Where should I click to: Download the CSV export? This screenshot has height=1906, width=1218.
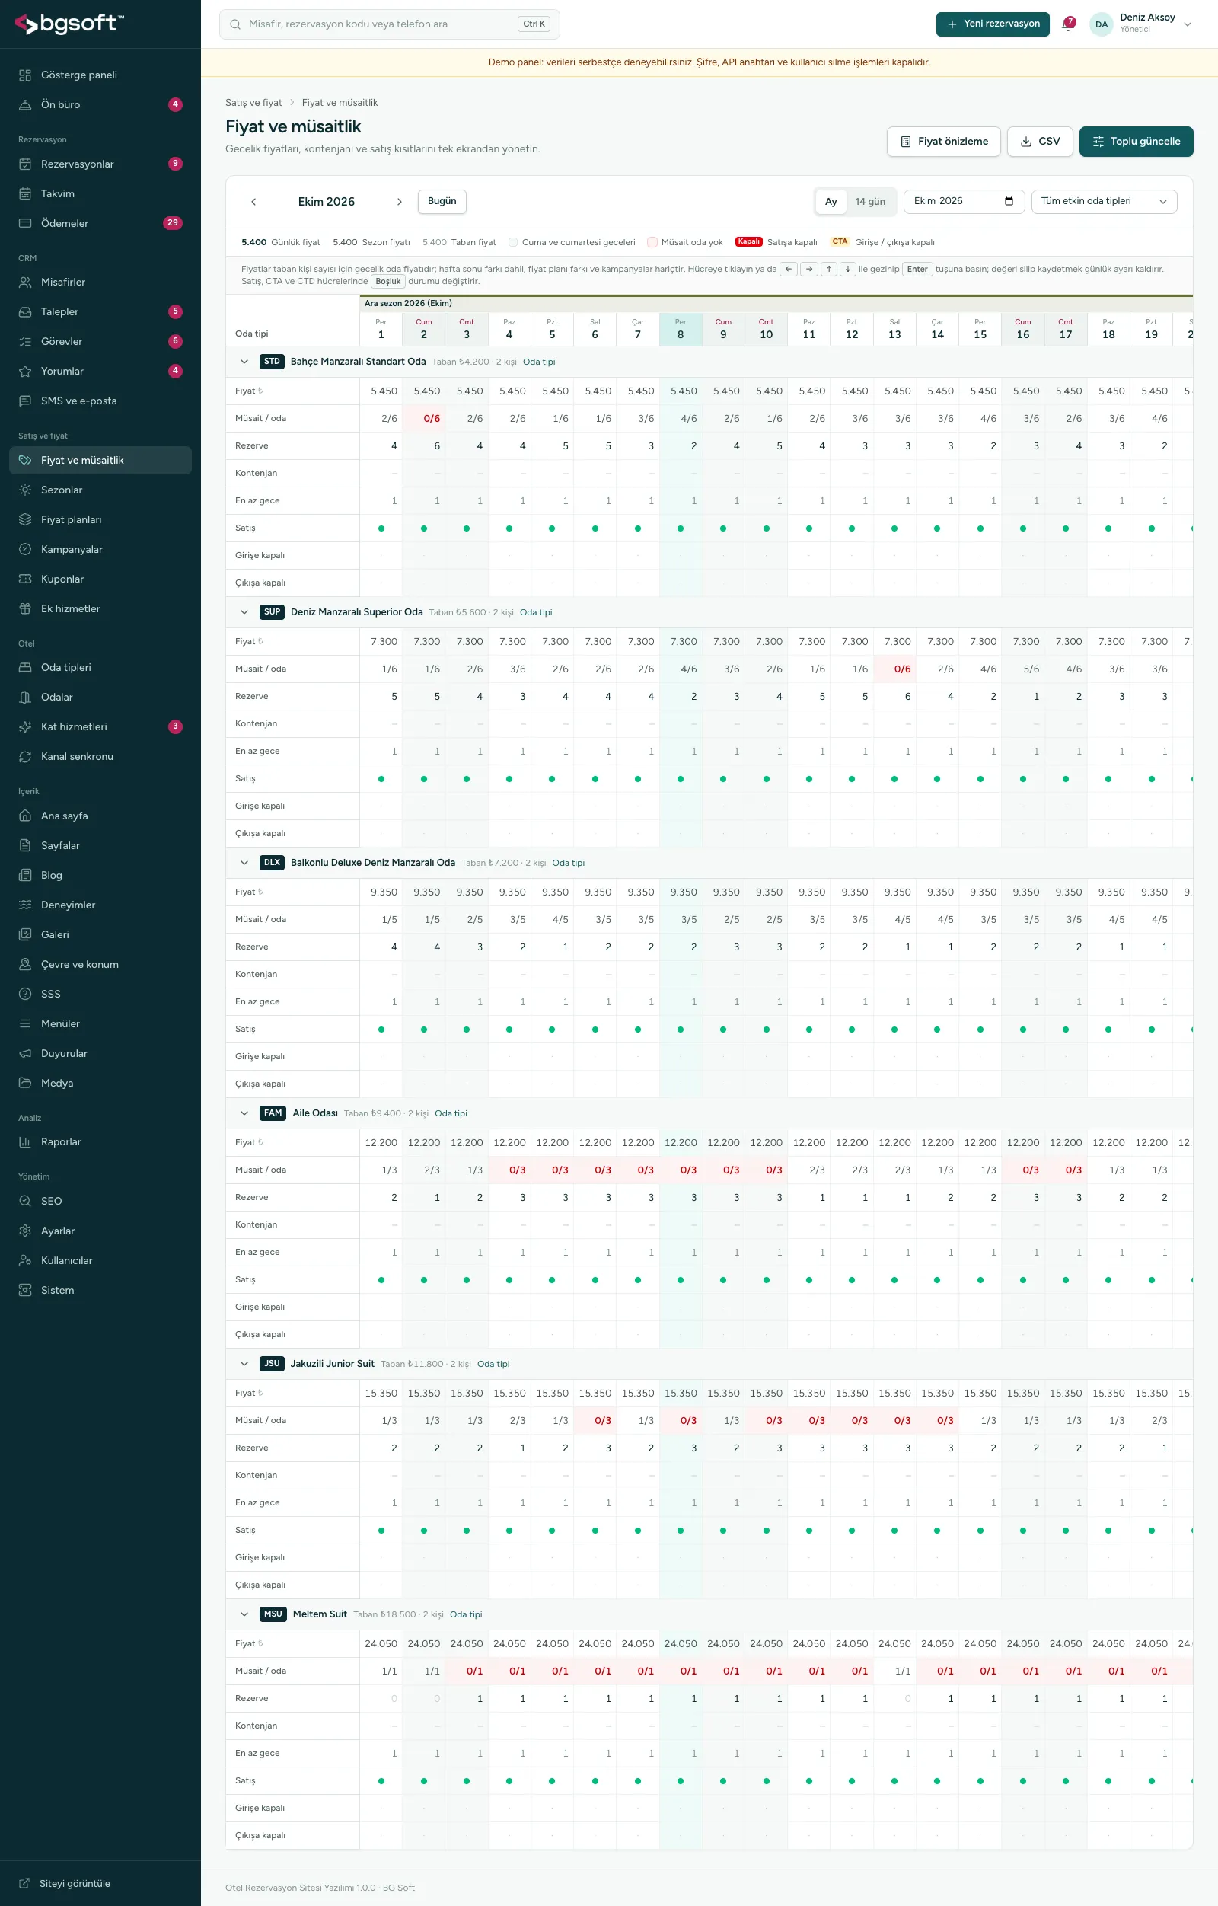tap(1040, 142)
